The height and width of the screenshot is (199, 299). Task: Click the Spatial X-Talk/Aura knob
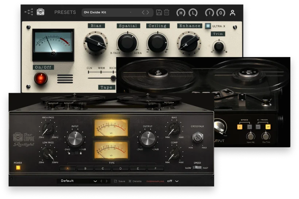[x=128, y=43]
